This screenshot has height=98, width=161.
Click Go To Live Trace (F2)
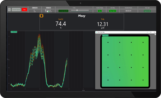point(63,11)
